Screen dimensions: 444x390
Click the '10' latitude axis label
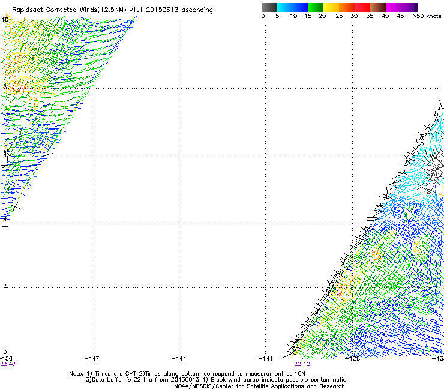pyautogui.click(x=5, y=20)
